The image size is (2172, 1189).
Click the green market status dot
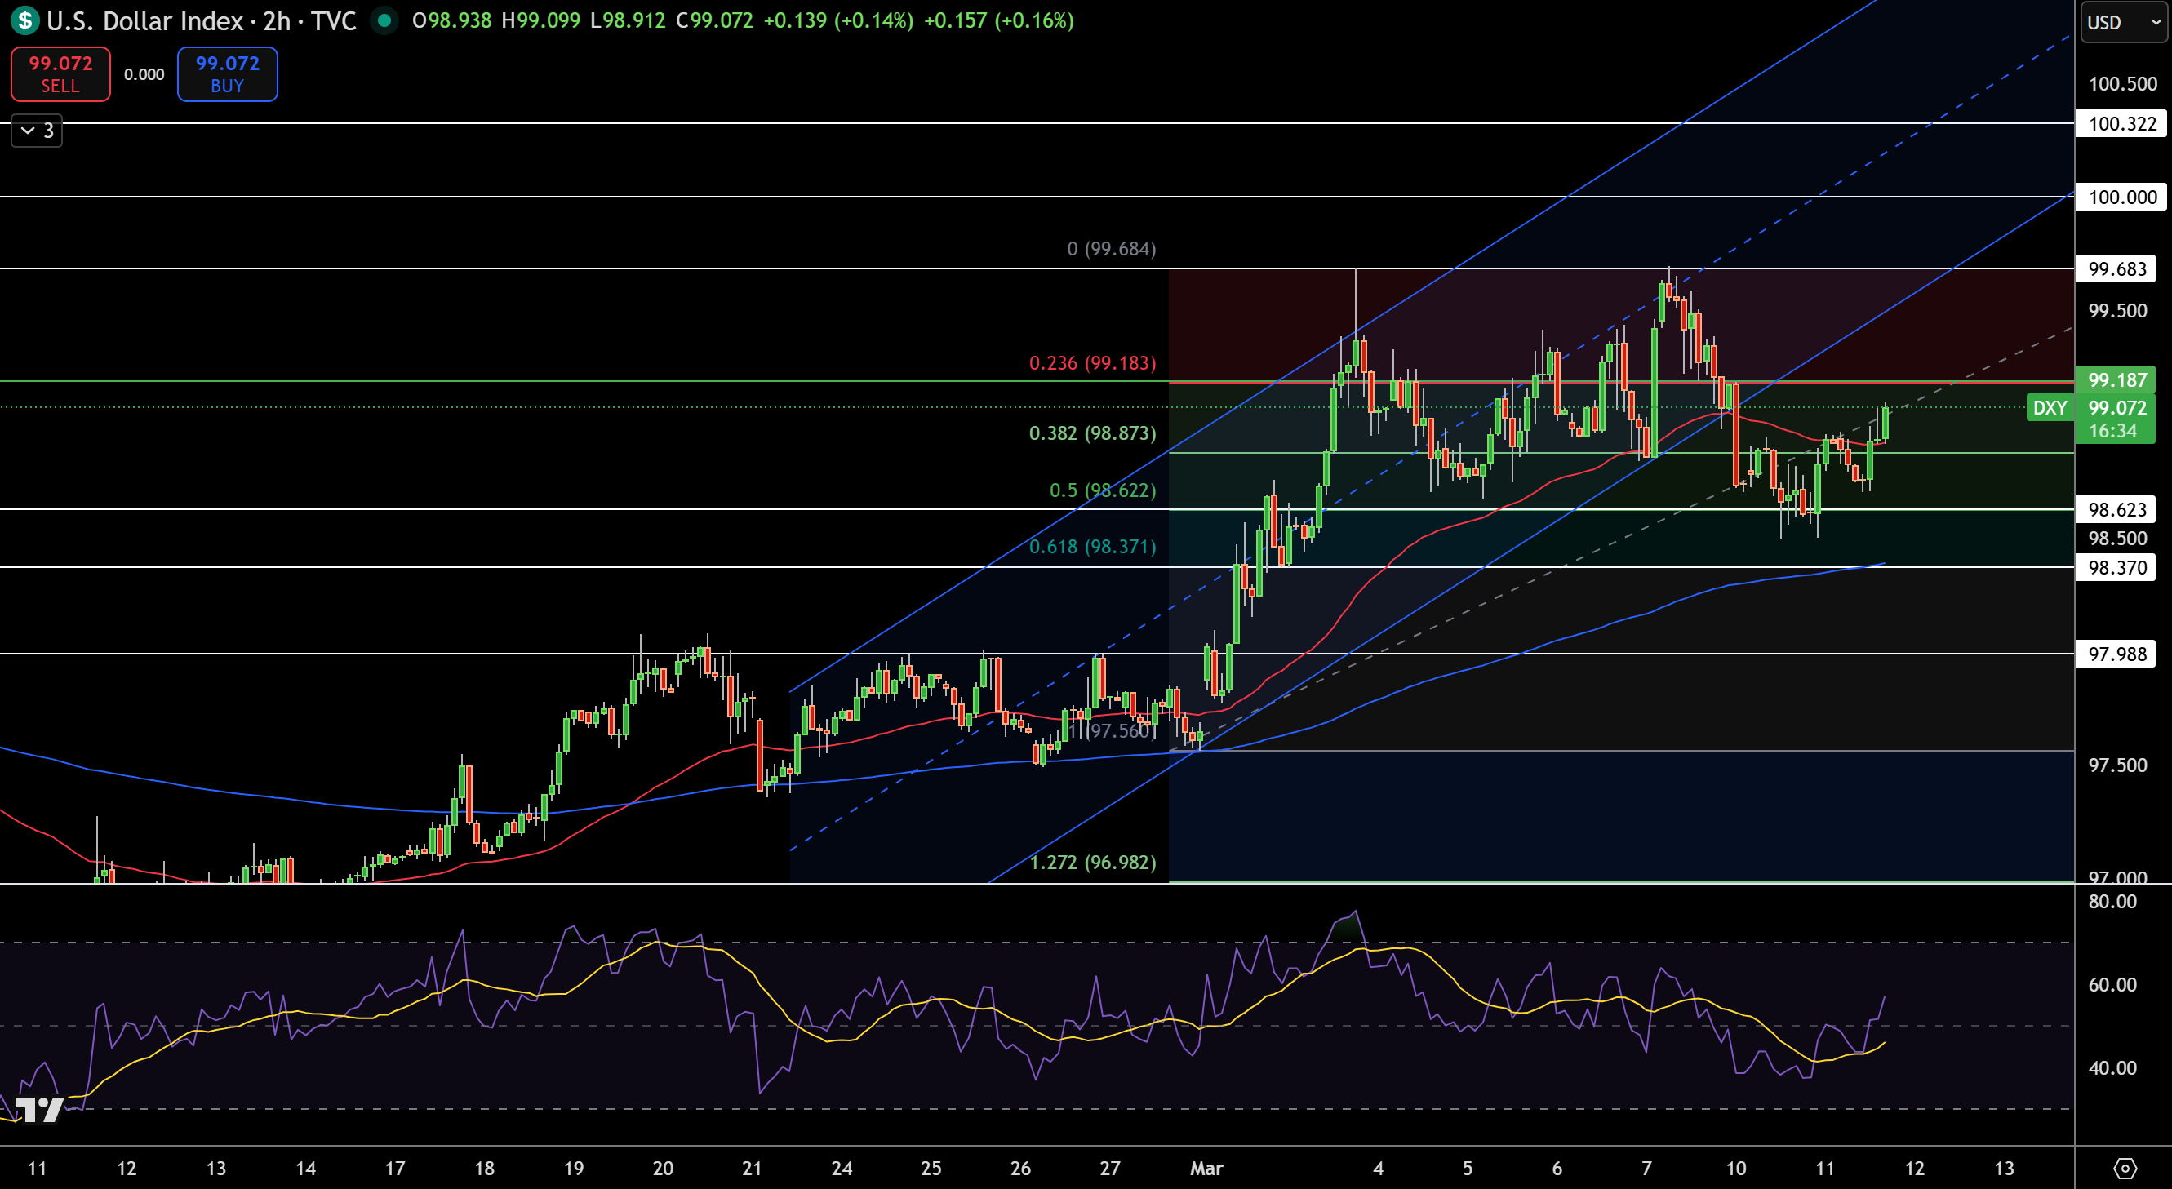click(384, 20)
